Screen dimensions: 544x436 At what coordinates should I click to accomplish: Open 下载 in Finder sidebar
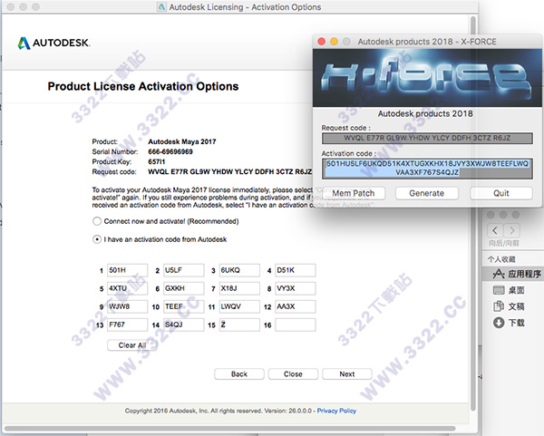point(509,323)
